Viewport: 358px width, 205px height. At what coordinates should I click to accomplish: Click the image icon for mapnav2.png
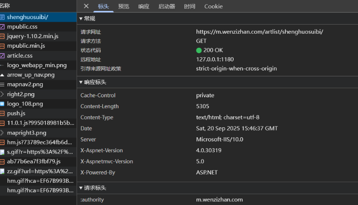point(3,85)
